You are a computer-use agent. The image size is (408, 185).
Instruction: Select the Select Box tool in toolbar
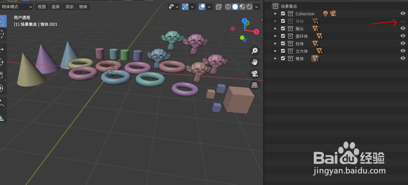click(3, 21)
